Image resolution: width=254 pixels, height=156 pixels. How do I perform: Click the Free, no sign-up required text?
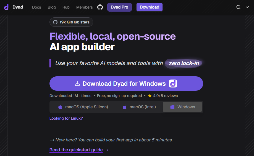119,96
